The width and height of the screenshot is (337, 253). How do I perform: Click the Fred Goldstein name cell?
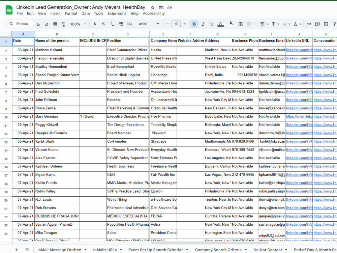pos(57,92)
